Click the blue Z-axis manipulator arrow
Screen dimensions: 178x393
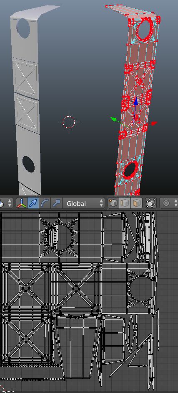(x=136, y=101)
